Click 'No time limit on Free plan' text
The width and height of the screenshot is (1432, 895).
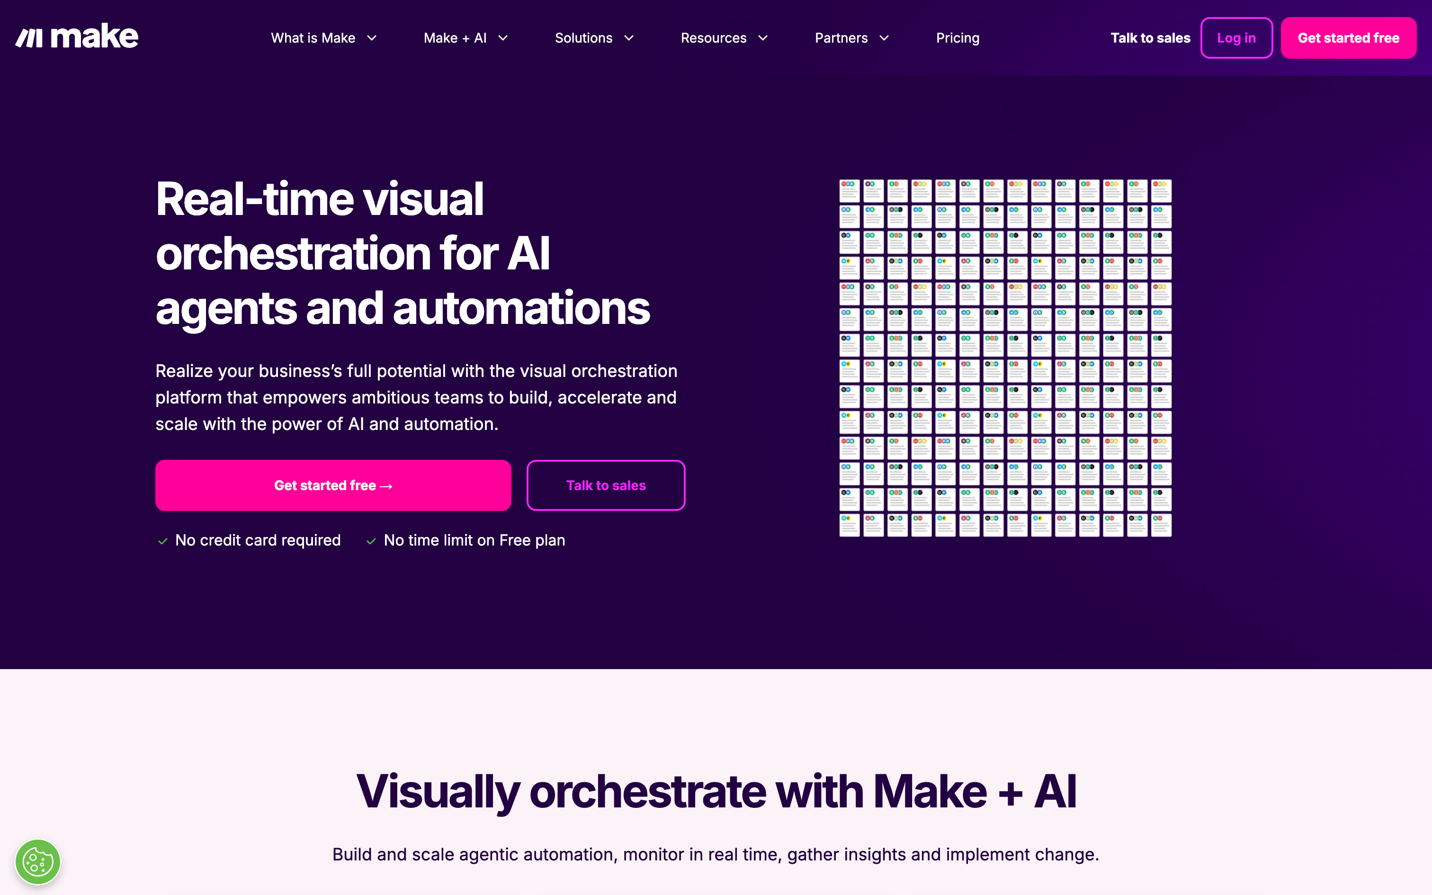pos(474,540)
